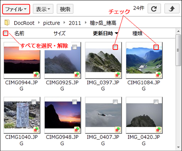The height and width of the screenshot is (151, 182).
Task: Click the overlay badge icon on IMG_0420.JPG
Action: tap(158, 129)
